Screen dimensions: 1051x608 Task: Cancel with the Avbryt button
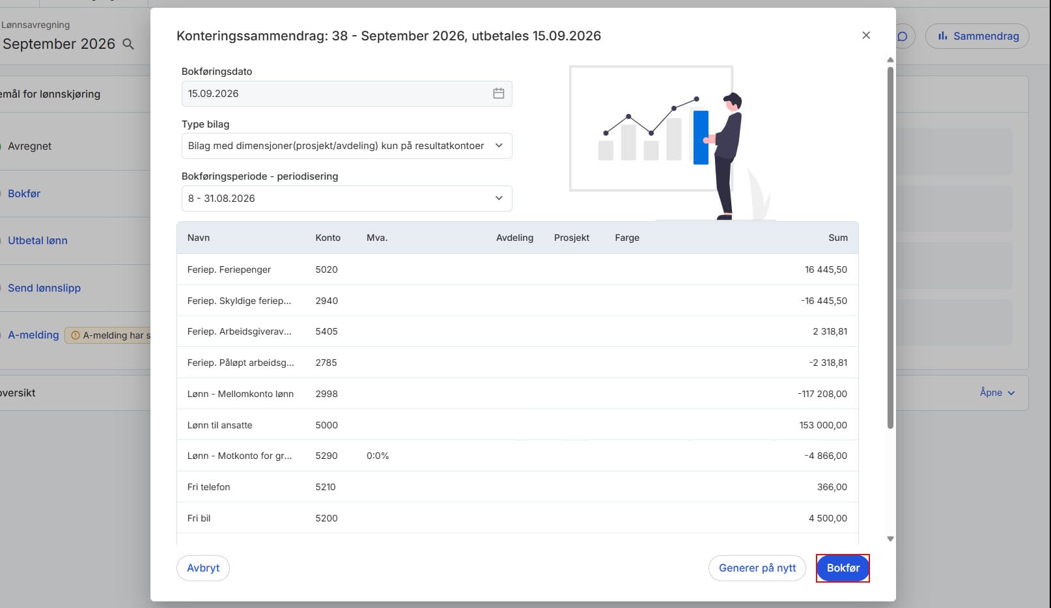[x=203, y=568]
